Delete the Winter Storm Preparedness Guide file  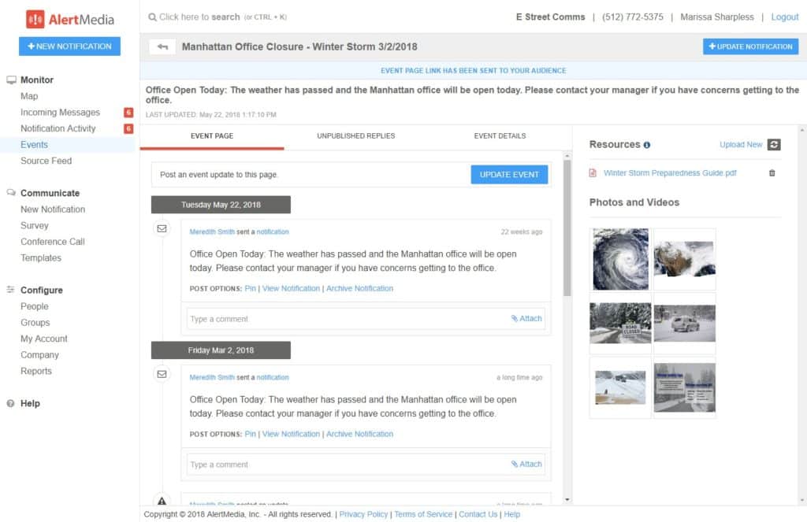click(772, 173)
